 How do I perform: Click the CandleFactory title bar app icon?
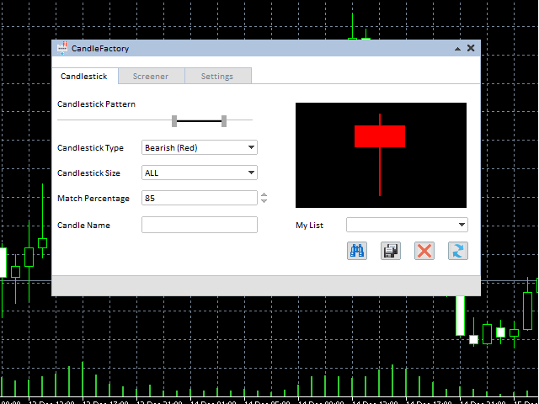[62, 48]
